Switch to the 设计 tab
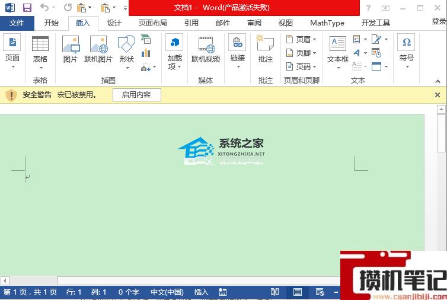The width and height of the screenshot is (447, 300). [114, 23]
